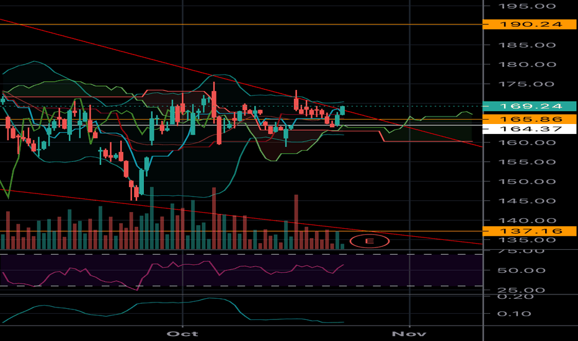
Task: Click the RSI 25.00 scale value
Action: pos(521,290)
